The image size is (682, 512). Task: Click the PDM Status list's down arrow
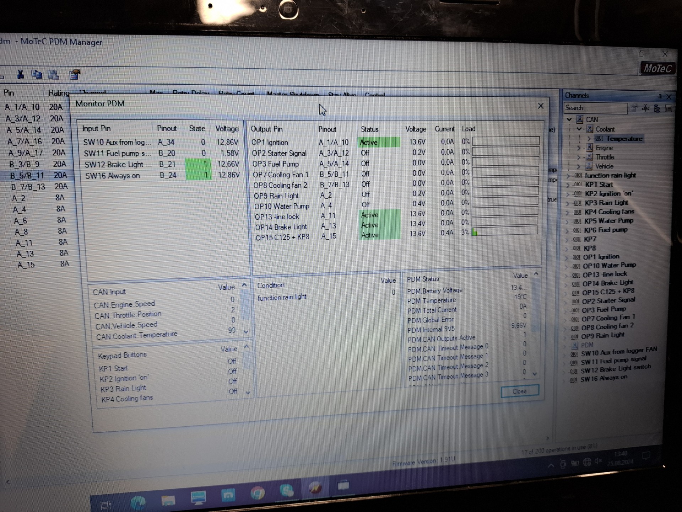pos(535,374)
